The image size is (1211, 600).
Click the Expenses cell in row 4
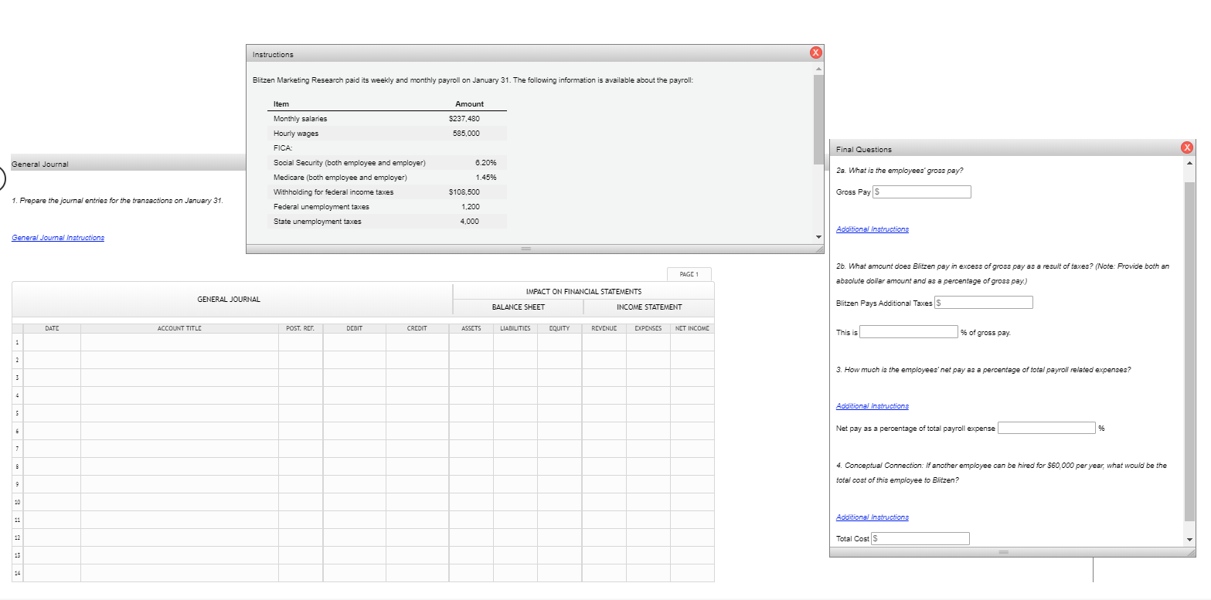[648, 395]
